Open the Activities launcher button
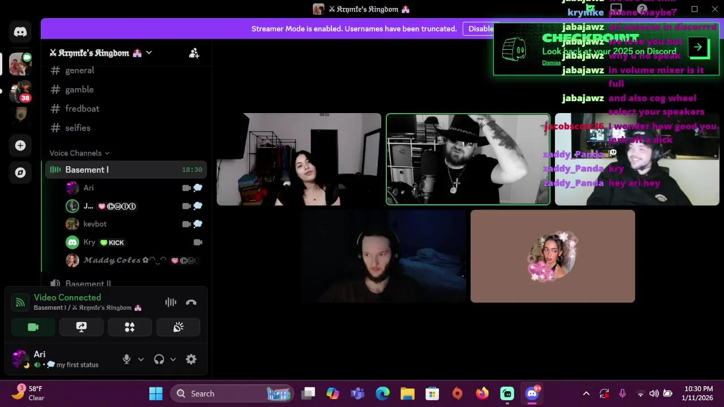 (130, 327)
